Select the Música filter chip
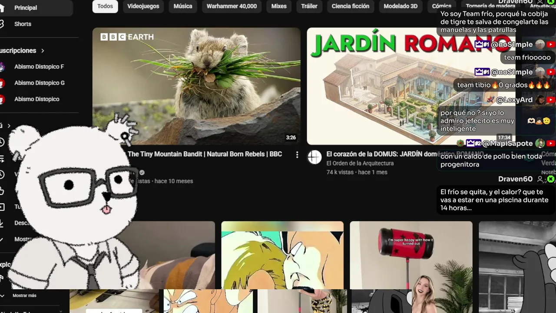Viewport: 556px width, 313px height. pos(183,6)
